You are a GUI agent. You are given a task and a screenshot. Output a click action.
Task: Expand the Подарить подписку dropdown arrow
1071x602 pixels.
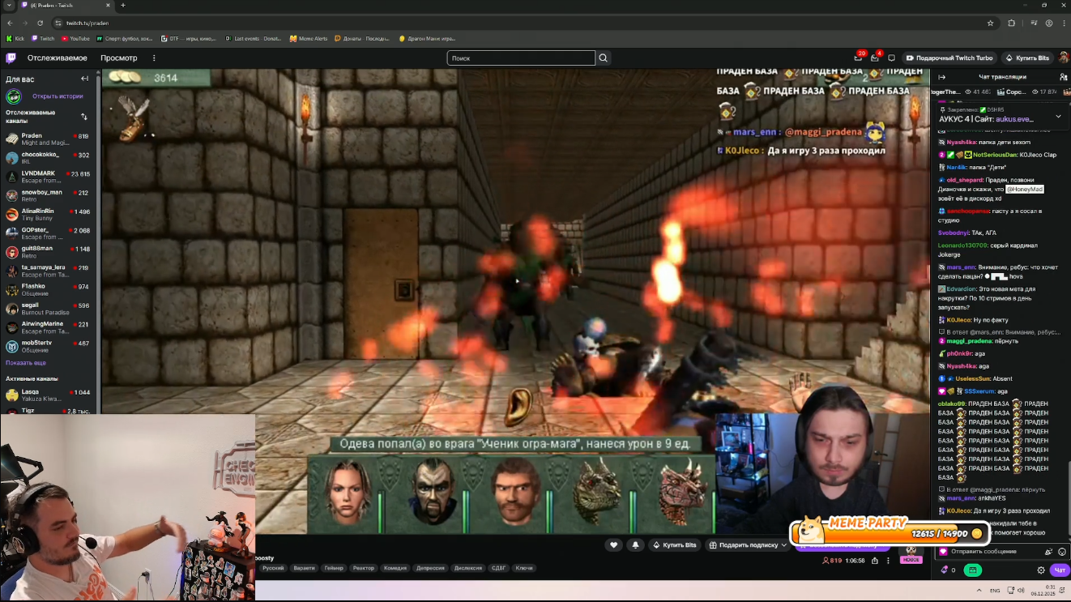click(x=783, y=545)
